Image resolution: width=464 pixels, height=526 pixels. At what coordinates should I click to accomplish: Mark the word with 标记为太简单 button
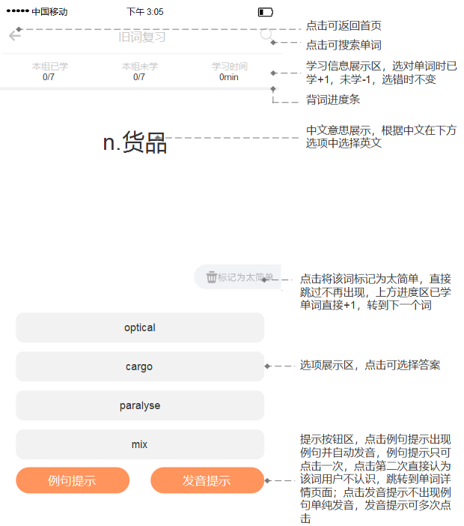[237, 277]
